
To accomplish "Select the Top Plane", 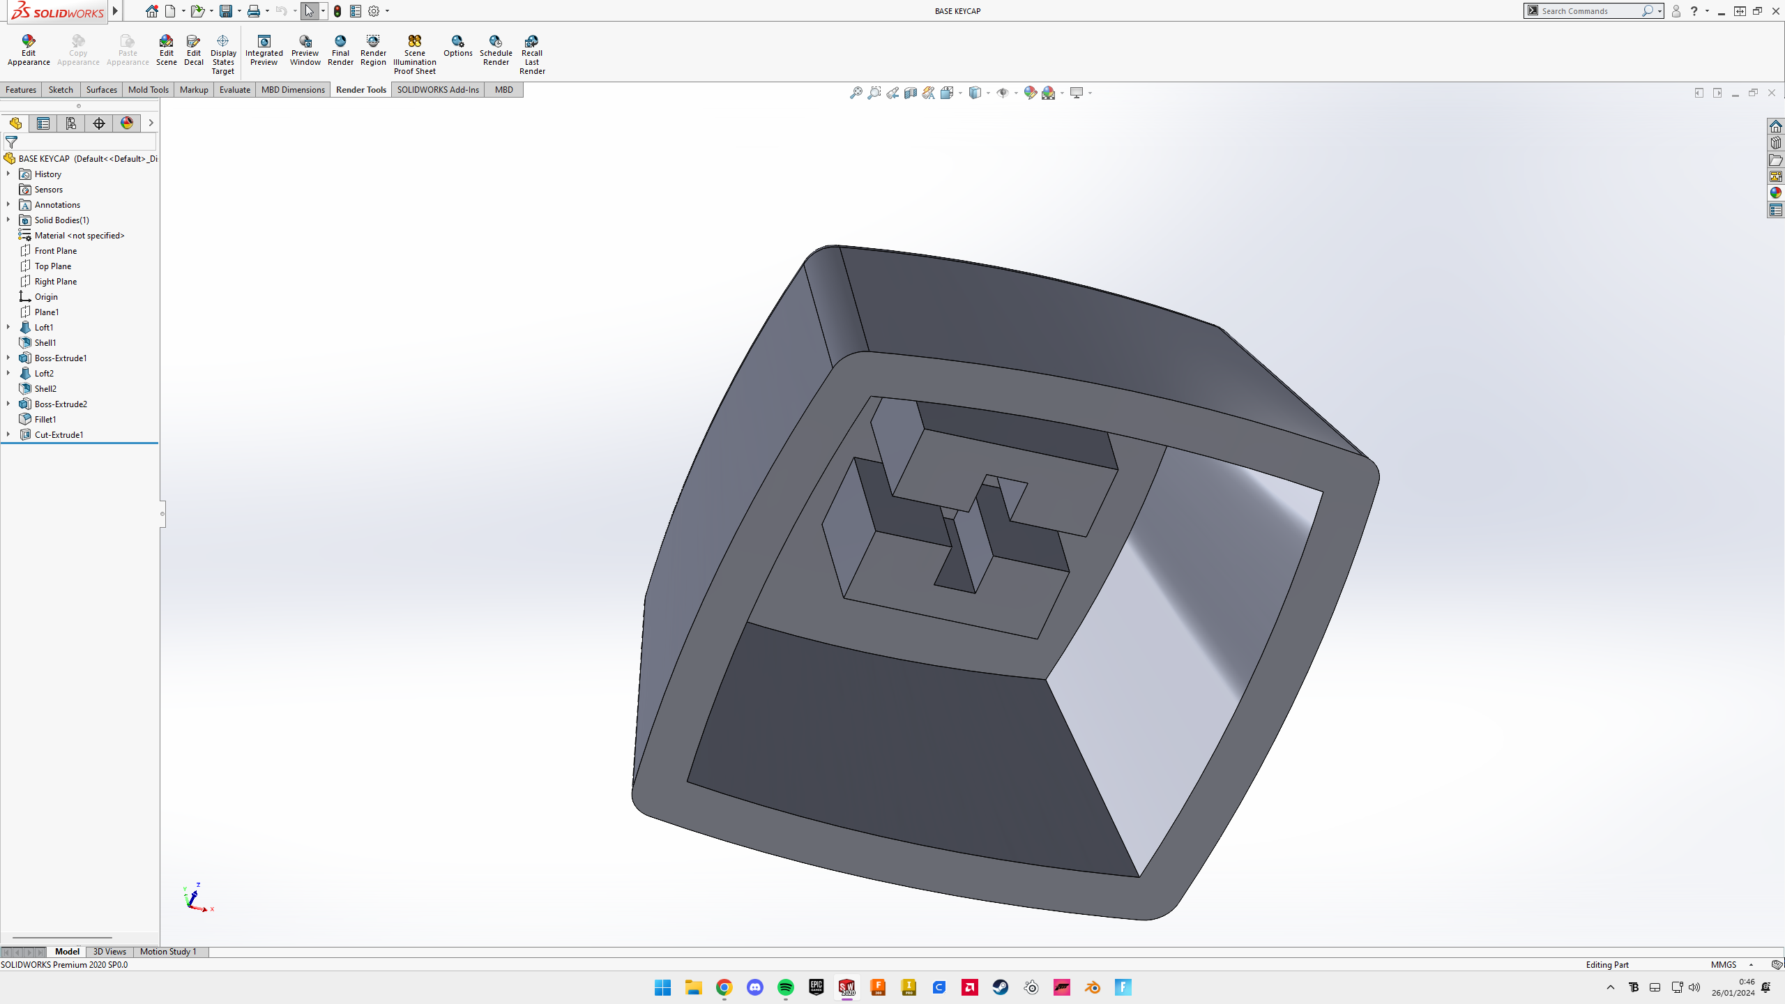I will tap(53, 266).
